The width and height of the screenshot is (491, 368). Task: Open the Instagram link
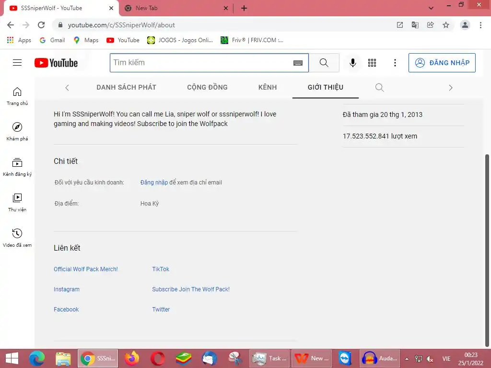[66, 289]
